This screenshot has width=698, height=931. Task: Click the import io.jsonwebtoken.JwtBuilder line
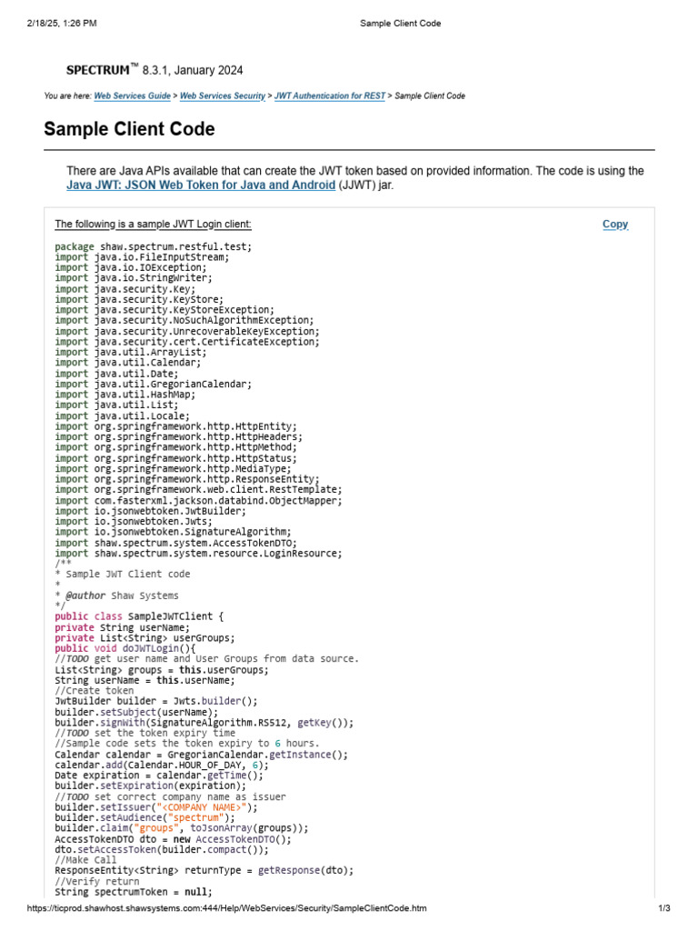click(150, 511)
